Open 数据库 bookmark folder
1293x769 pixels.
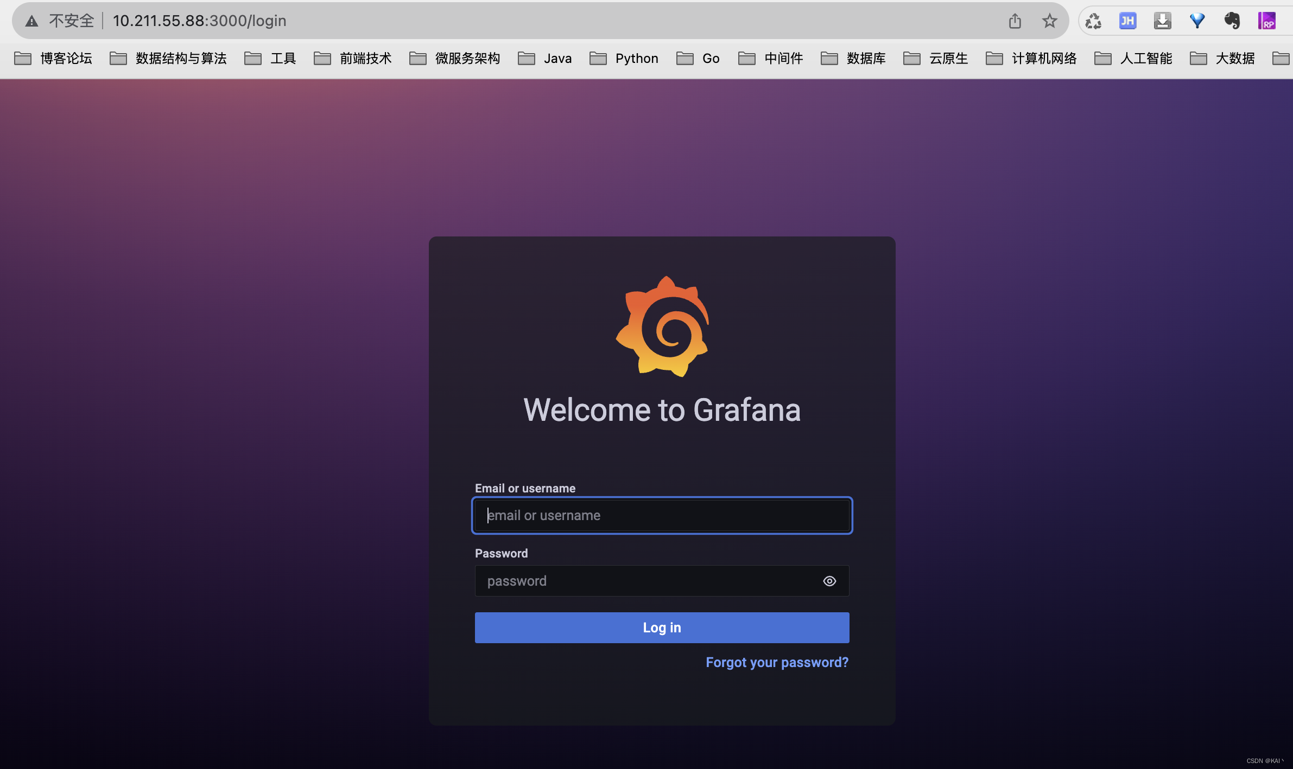click(x=853, y=58)
